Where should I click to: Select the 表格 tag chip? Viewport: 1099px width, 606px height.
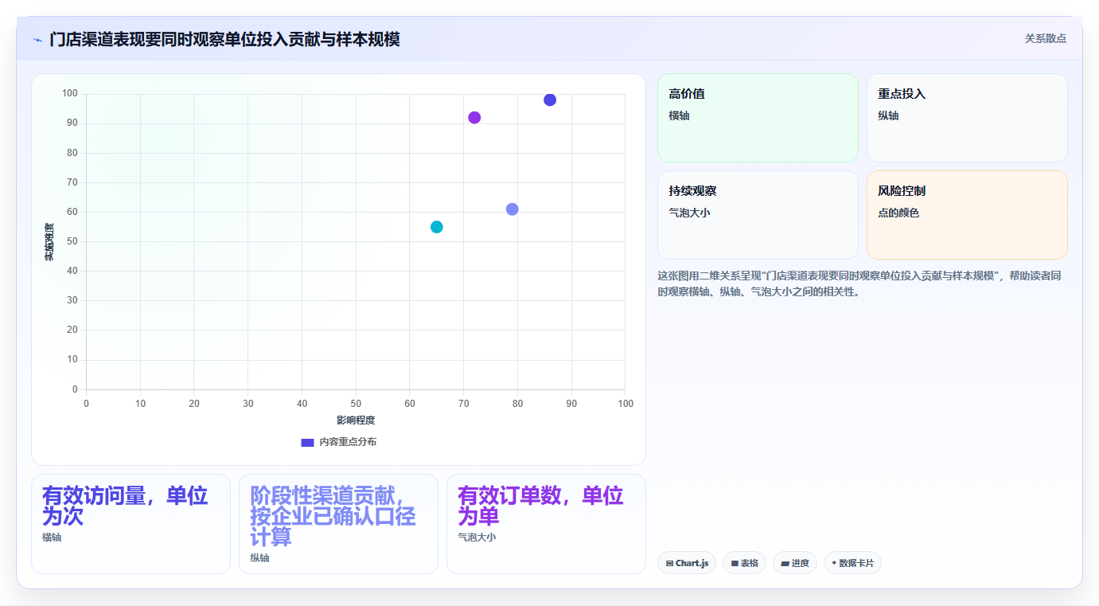(745, 563)
